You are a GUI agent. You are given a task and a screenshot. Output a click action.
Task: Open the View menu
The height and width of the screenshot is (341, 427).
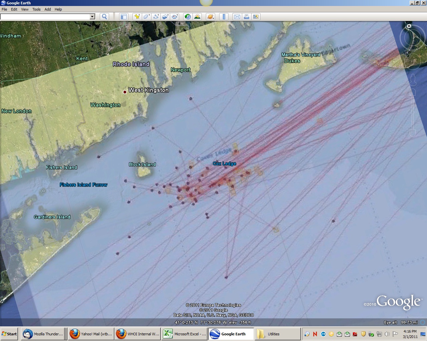coord(25,9)
